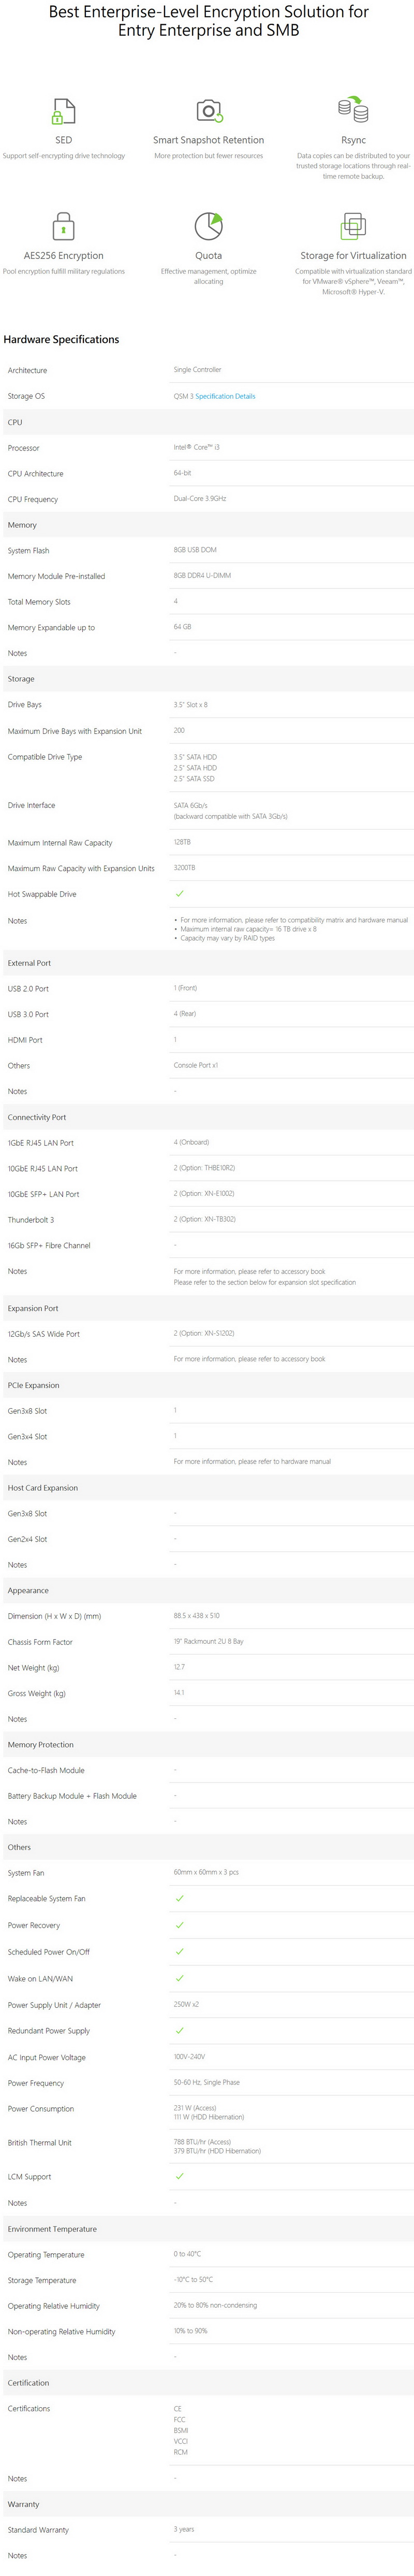Image resolution: width=414 pixels, height=2576 pixels.
Task: Click the PCIe Expansion section header
Action: (x=207, y=1385)
